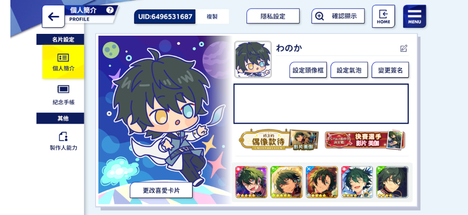Click 變更簽名 button
The width and height of the screenshot is (468, 215).
pos(390,70)
